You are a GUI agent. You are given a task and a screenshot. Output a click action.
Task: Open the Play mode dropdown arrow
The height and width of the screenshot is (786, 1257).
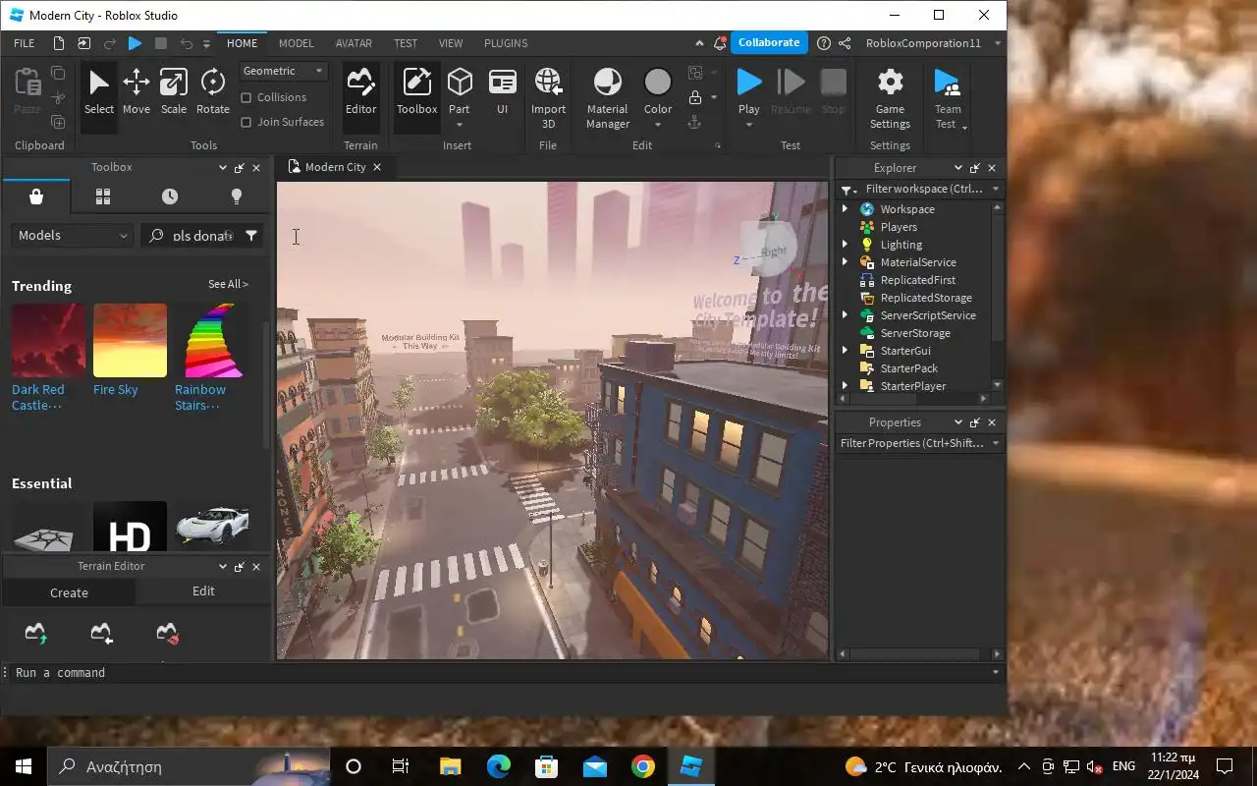click(x=749, y=125)
